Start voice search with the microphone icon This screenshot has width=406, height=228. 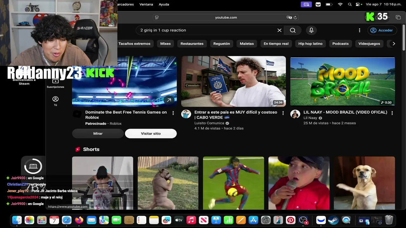pyautogui.click(x=311, y=30)
